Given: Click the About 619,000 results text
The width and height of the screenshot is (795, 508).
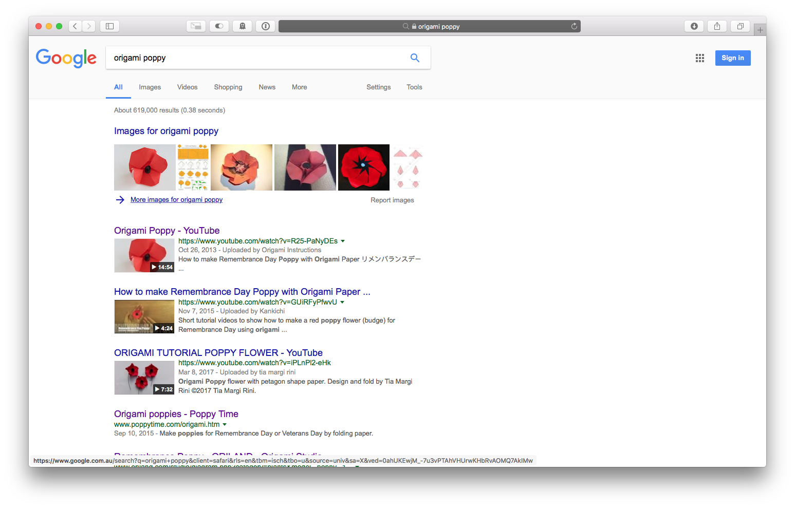Looking at the screenshot, I should click(x=170, y=110).
